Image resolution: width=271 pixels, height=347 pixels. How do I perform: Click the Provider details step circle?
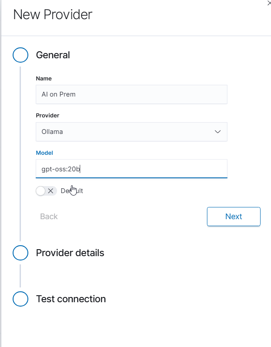21,253
